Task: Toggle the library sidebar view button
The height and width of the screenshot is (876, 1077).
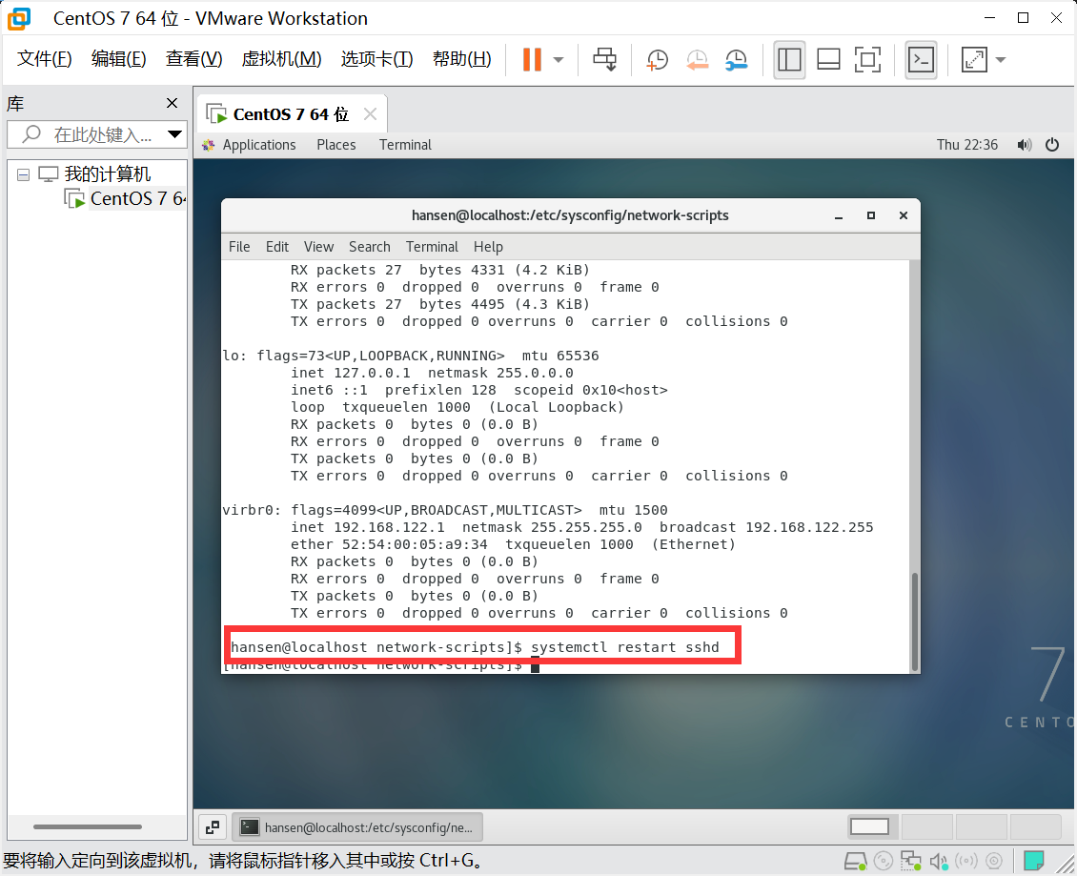Action: point(789,60)
